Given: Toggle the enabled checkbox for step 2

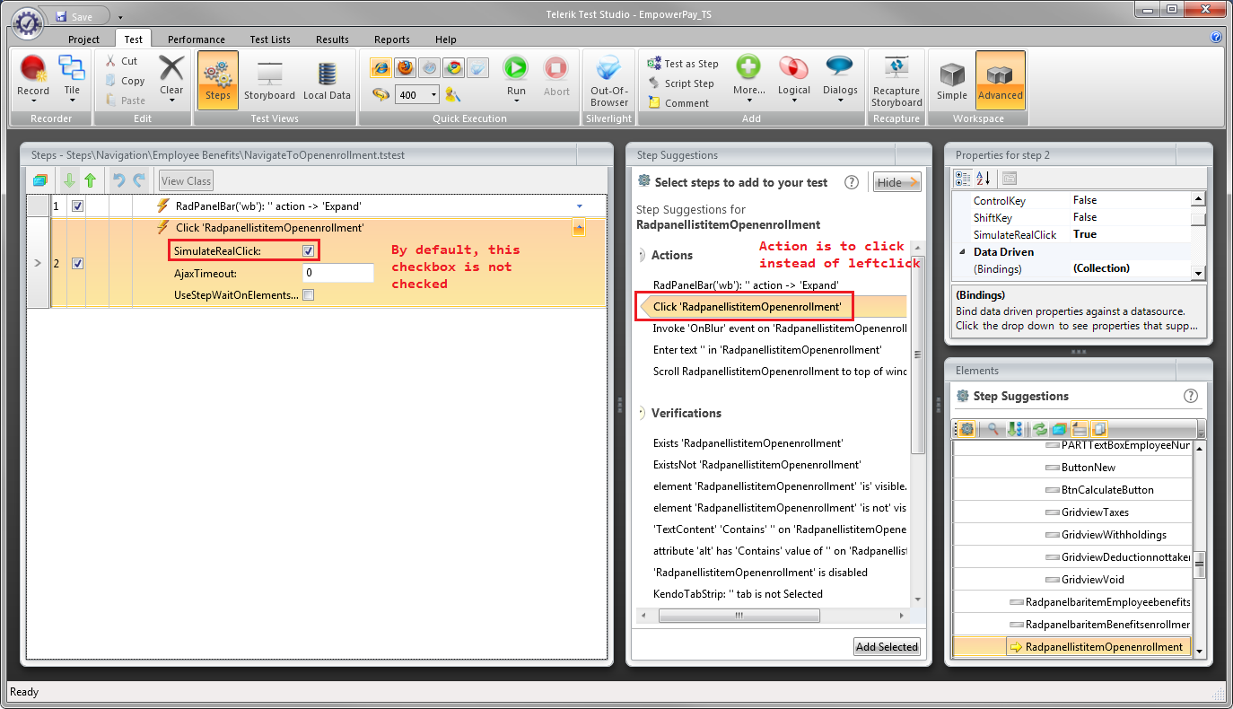Looking at the screenshot, I should [78, 263].
